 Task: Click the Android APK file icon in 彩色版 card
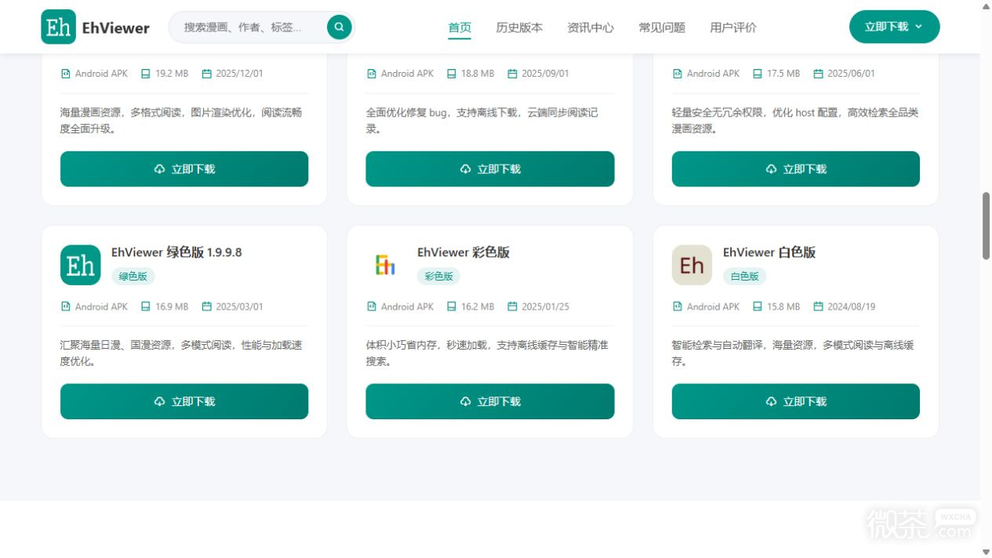coord(372,306)
